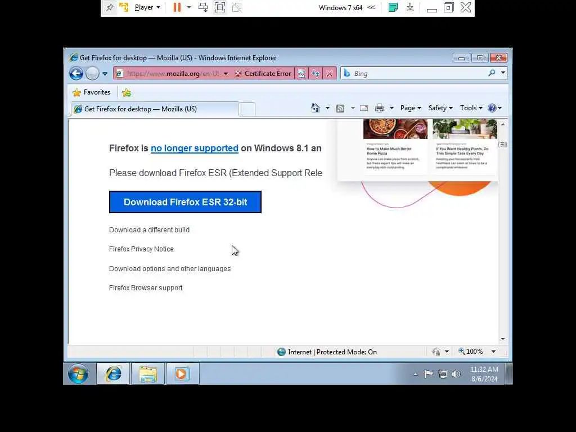576x432 pixels.
Task: Click the page scrollbar up arrow
Action: (503, 124)
